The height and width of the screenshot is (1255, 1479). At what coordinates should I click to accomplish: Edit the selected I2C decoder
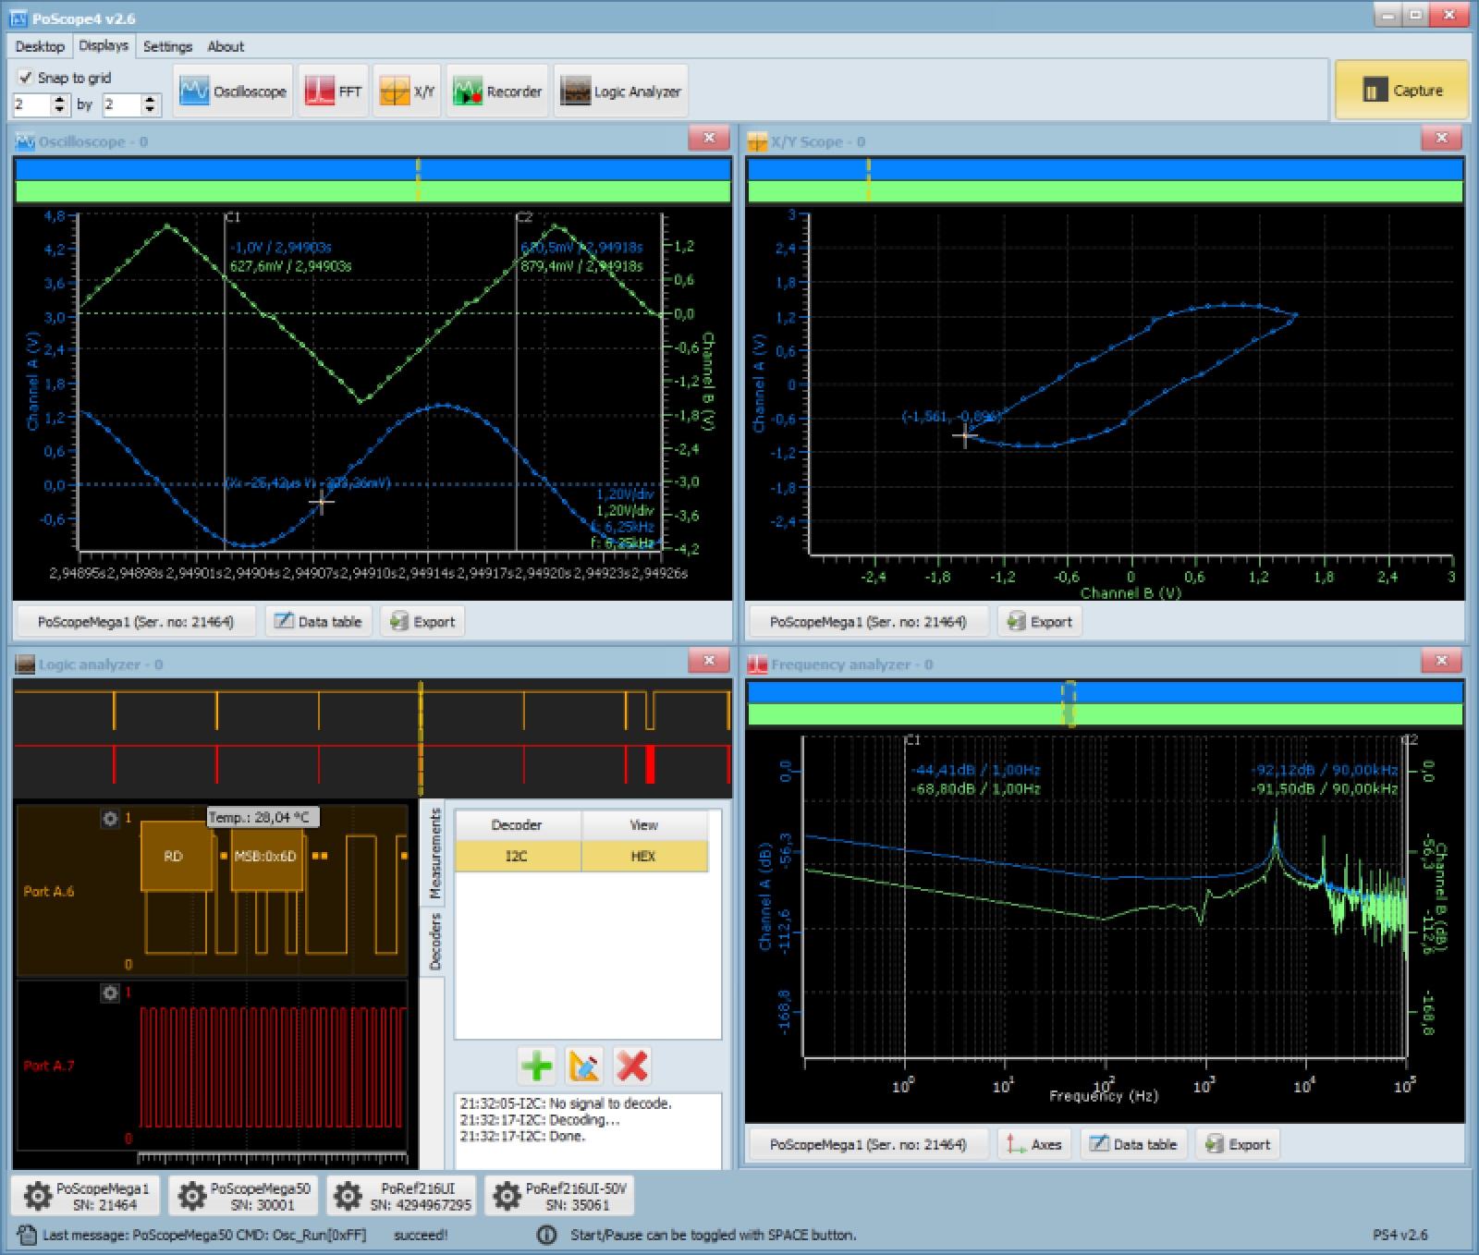pos(584,1066)
